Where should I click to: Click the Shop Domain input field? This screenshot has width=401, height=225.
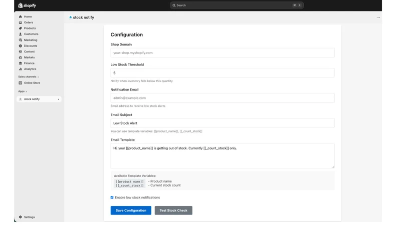click(223, 53)
